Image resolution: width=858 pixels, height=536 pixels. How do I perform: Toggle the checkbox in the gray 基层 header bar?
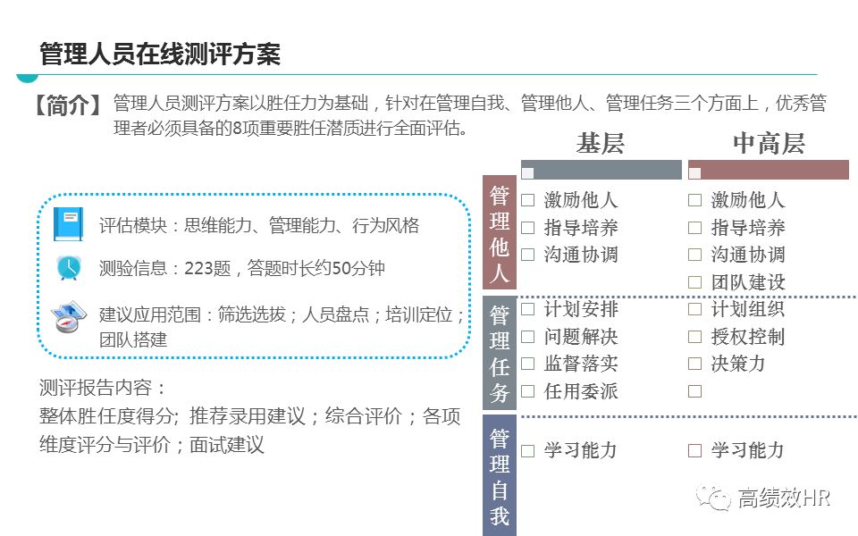click(x=527, y=173)
